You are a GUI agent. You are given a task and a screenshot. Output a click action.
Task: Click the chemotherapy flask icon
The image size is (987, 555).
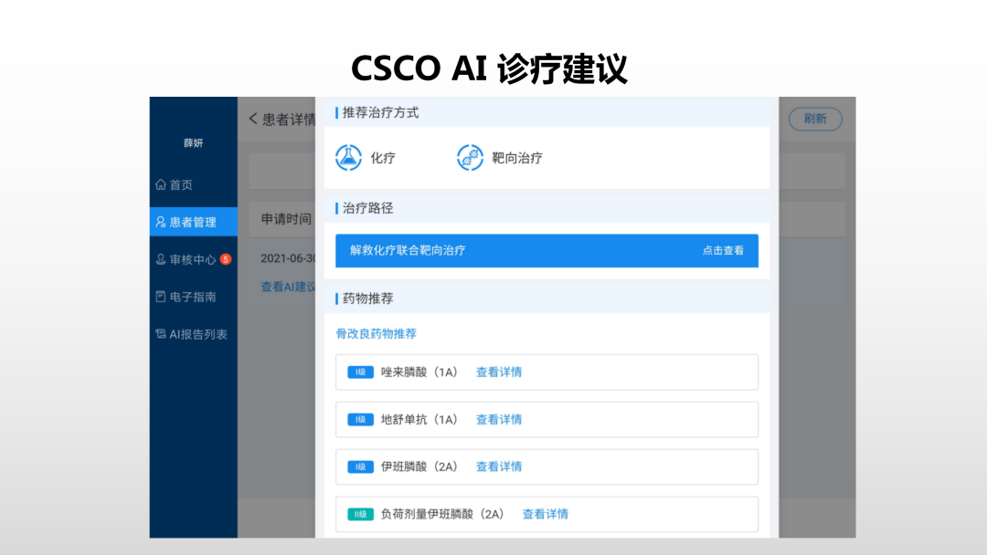[348, 157]
